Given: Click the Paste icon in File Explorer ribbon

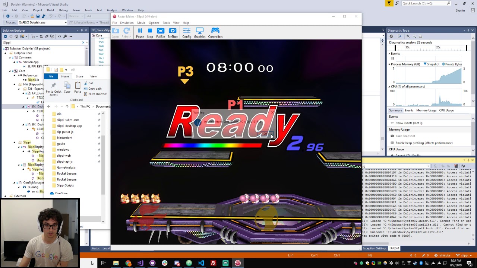Looking at the screenshot, I should tap(78, 85).
